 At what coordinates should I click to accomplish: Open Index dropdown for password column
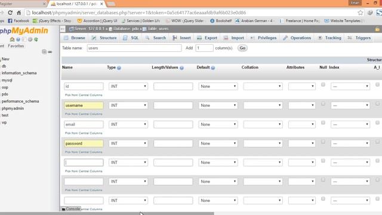click(350, 143)
